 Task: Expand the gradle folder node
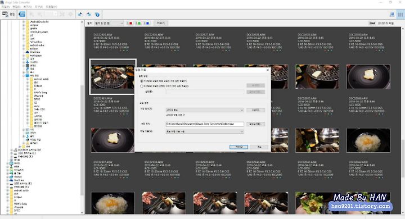24,29
